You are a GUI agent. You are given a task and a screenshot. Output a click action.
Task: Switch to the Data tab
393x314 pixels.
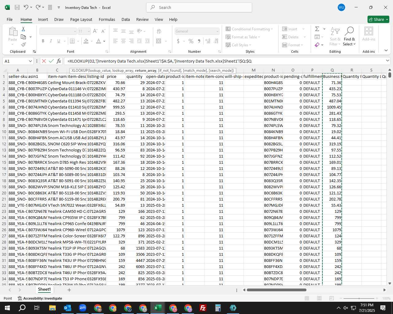(126, 19)
